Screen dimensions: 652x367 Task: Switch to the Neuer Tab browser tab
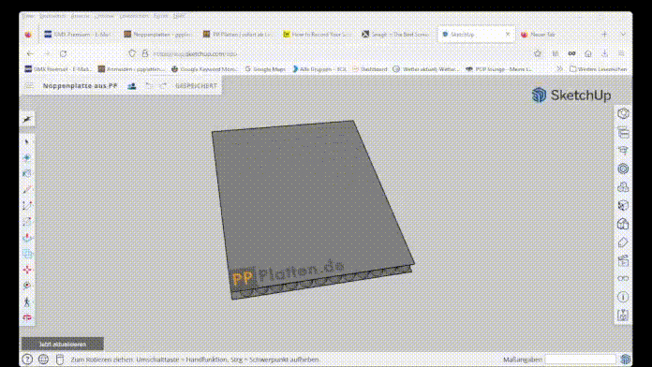pos(539,35)
